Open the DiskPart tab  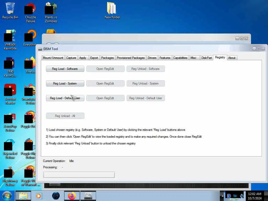point(206,58)
